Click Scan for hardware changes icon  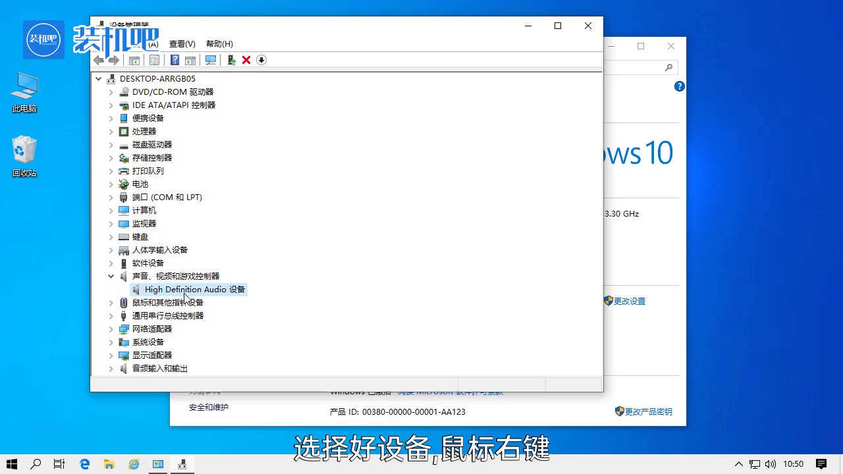coord(211,61)
